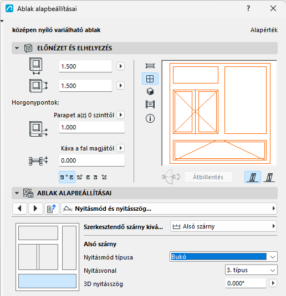This screenshot has width=286, height=296.
Task: Open the Parapet a(z) 0 szinttől menu
Action: point(120,115)
